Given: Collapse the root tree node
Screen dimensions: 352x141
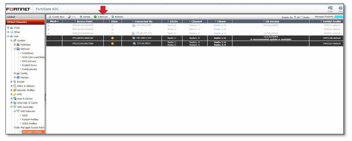Looking at the screenshot, I should [8, 36].
